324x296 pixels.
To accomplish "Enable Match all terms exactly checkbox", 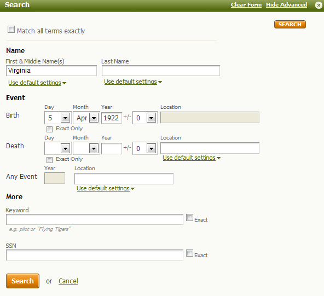I will coord(11,30).
